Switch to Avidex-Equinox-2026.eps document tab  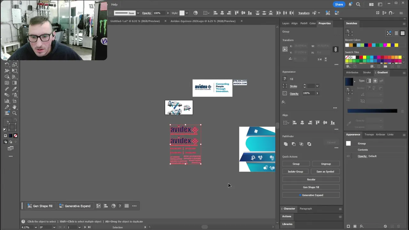(x=203, y=21)
